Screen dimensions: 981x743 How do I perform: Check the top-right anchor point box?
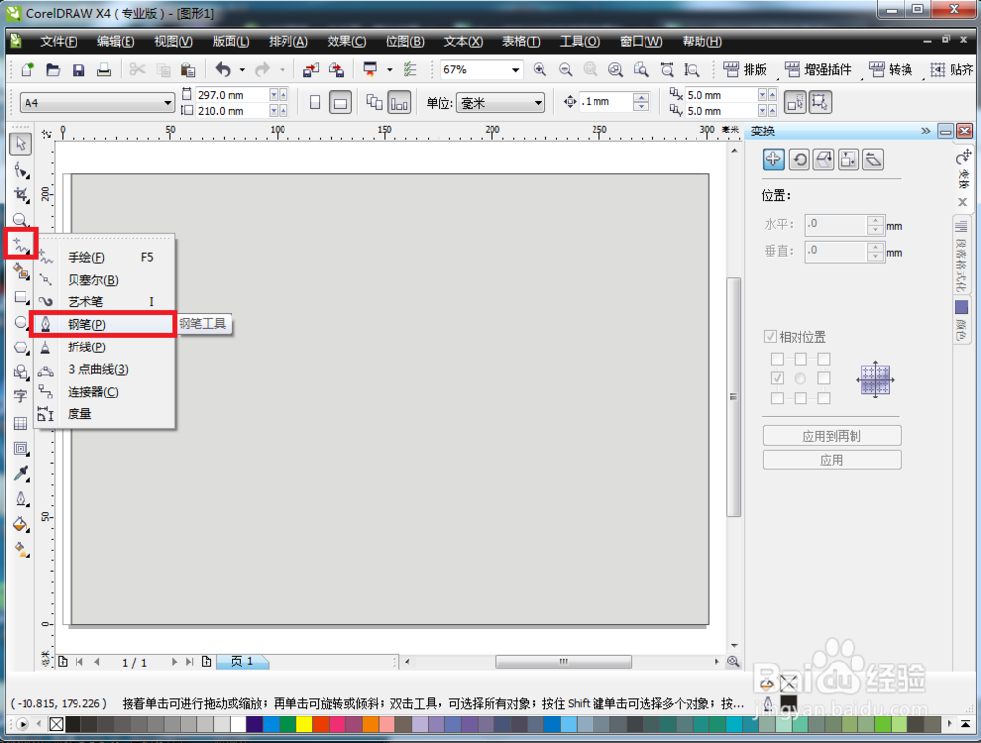(x=824, y=359)
